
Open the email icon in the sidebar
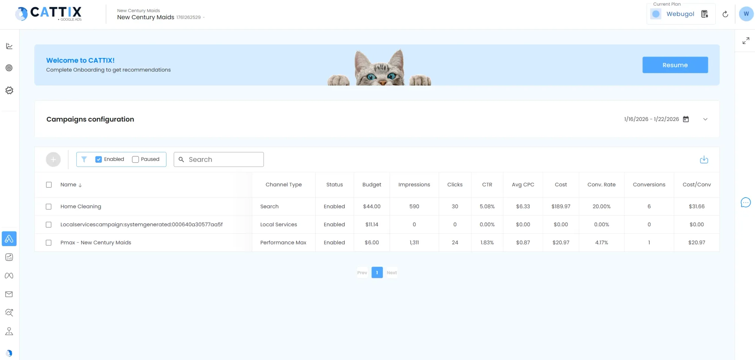(9, 294)
